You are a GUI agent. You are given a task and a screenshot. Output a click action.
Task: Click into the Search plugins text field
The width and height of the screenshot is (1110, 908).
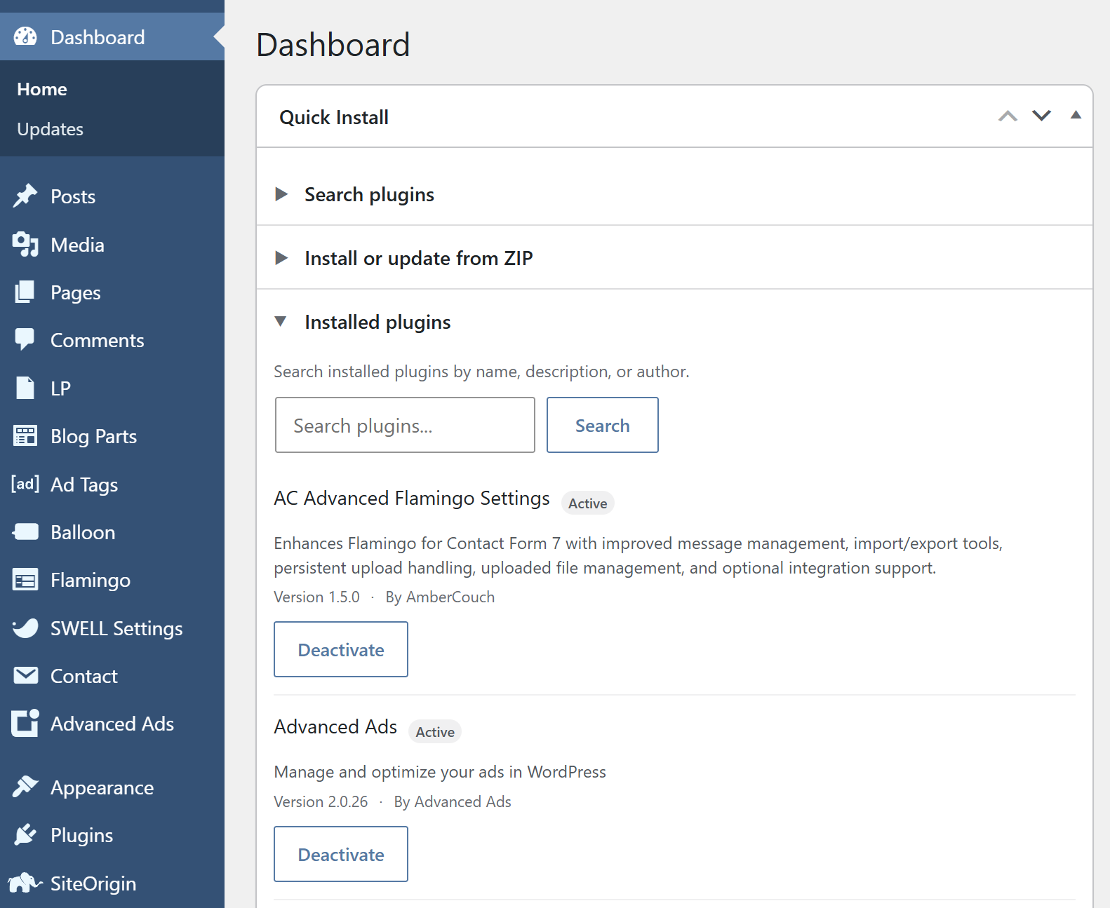coord(405,425)
